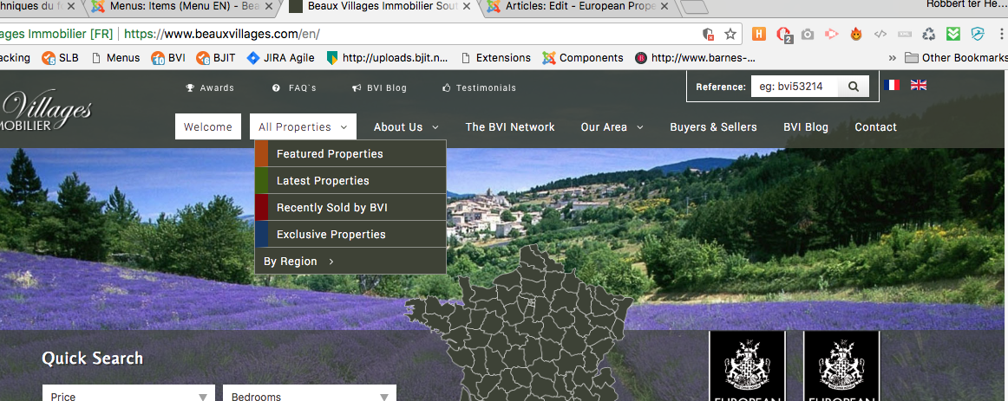Select Featured Properties from the dropdown
Image resolution: width=1008 pixels, height=401 pixels.
350,154
